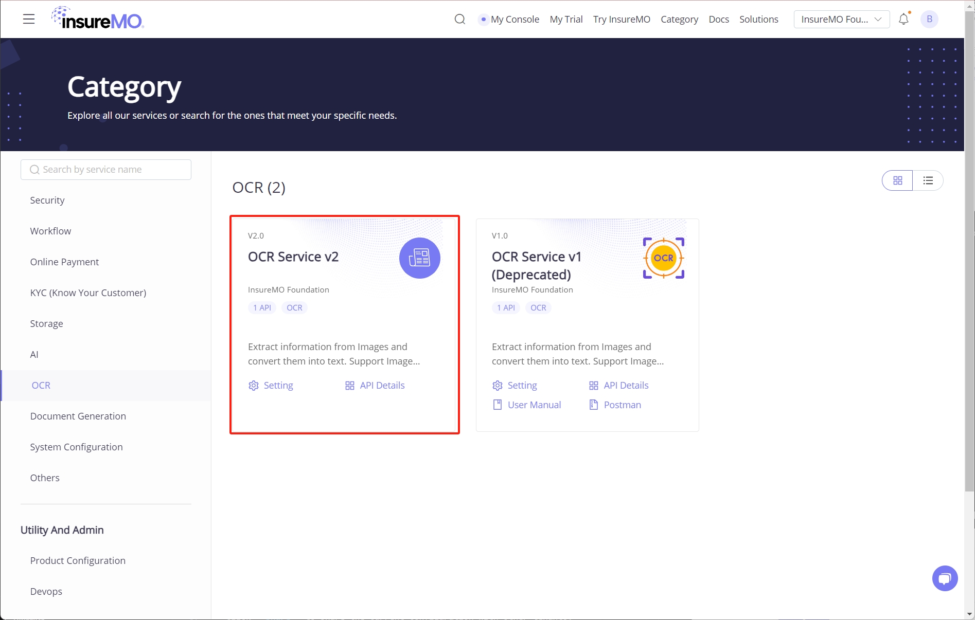
Task: Open the chat support bubble
Action: (945, 579)
